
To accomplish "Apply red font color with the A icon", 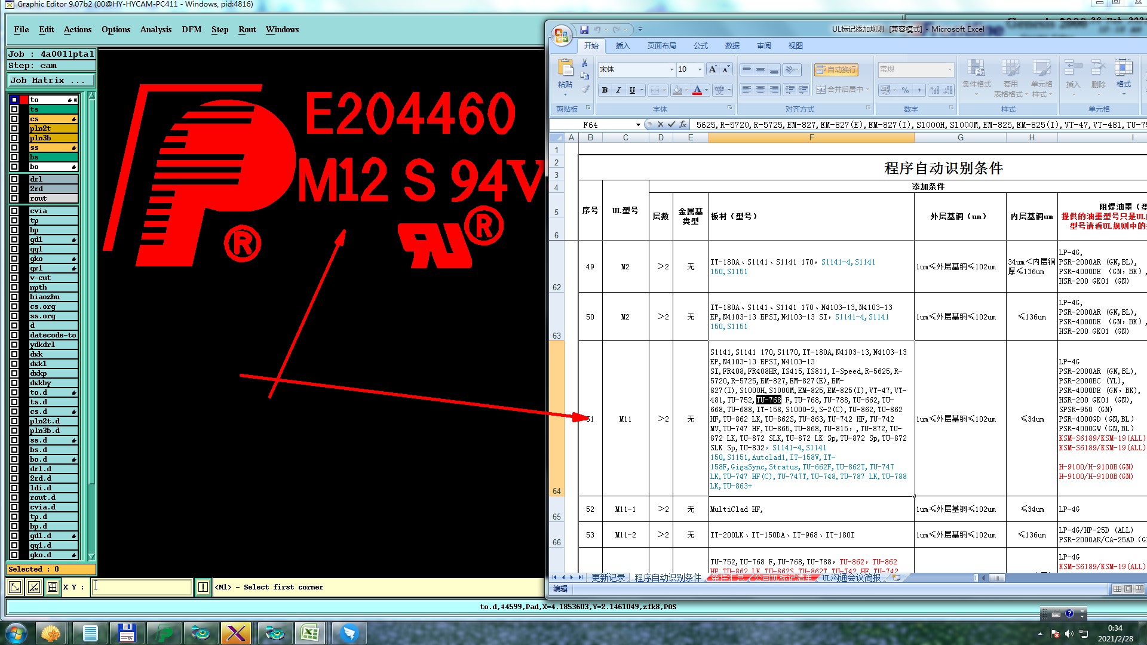I will (x=697, y=90).
